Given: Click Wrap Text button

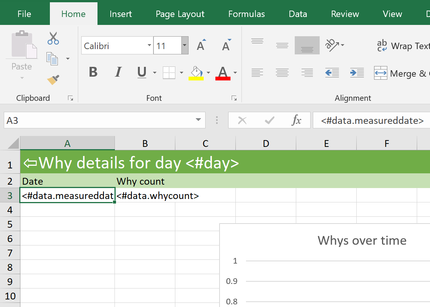Looking at the screenshot, I should coord(403,46).
